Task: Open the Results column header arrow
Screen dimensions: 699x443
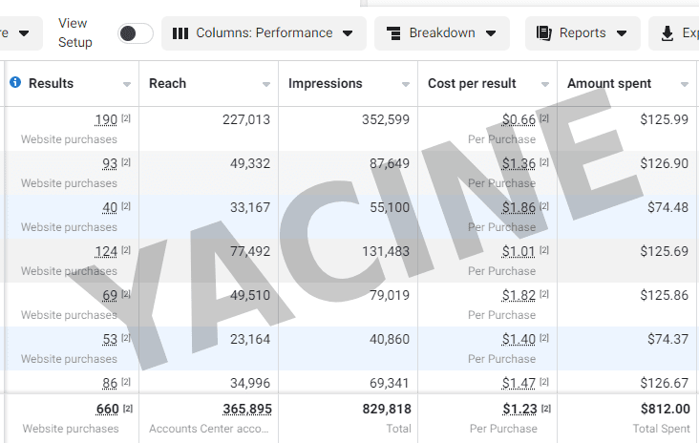Action: pyautogui.click(x=127, y=84)
